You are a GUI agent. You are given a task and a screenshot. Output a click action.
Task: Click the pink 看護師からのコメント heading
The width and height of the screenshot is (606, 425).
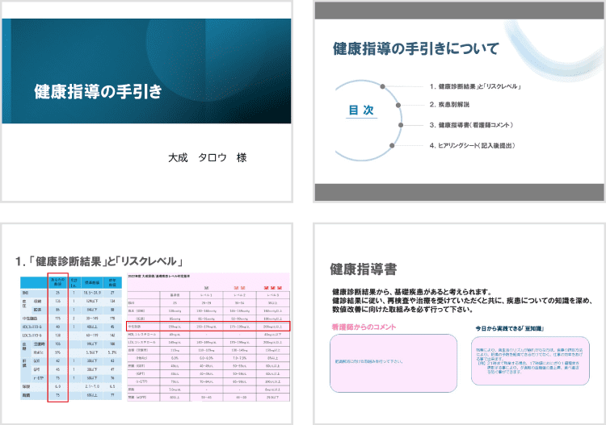pos(364,328)
